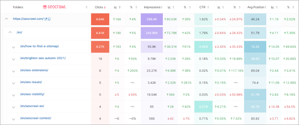Click chart icon right of Clicks header
This screenshot has width=299, height=125.
[x=116, y=7]
